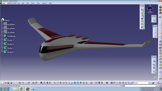This screenshot has width=162, height=91.
Task: Select the Plane tool in reference elements toolbar
Action: tap(155, 36)
